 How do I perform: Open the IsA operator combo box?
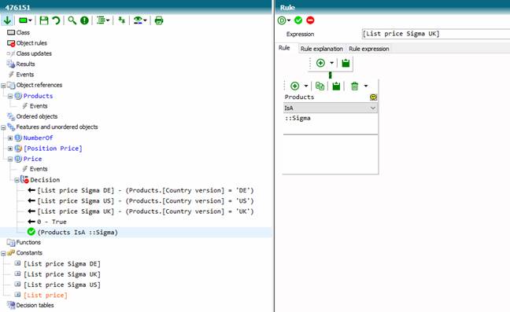[330, 108]
